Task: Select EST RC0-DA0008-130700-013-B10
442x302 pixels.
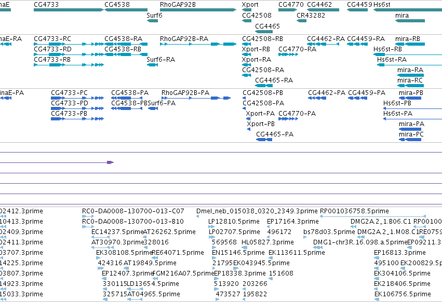Action: coord(132,222)
